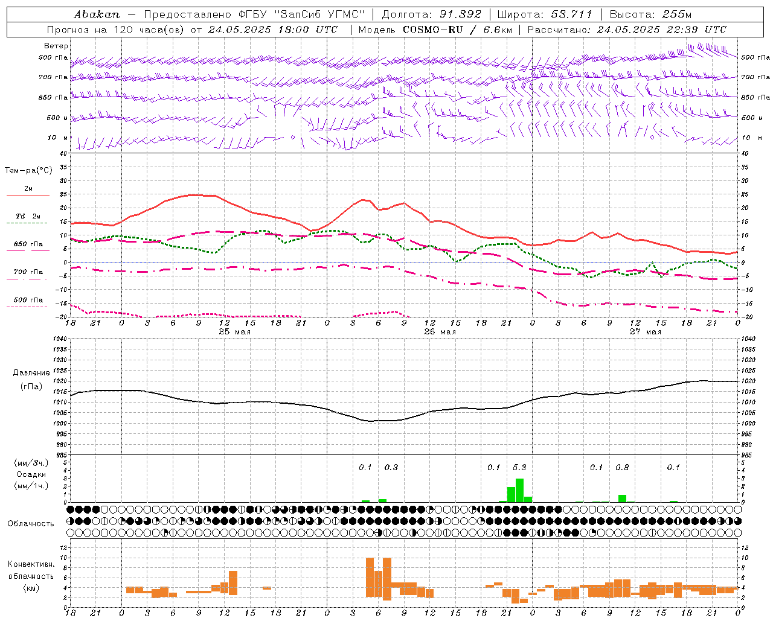Click the longitude value Долгота: 91.392

[432, 14]
